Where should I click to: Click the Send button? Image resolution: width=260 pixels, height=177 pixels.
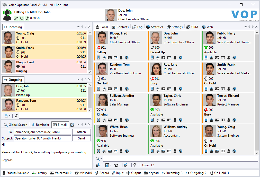[81, 138]
